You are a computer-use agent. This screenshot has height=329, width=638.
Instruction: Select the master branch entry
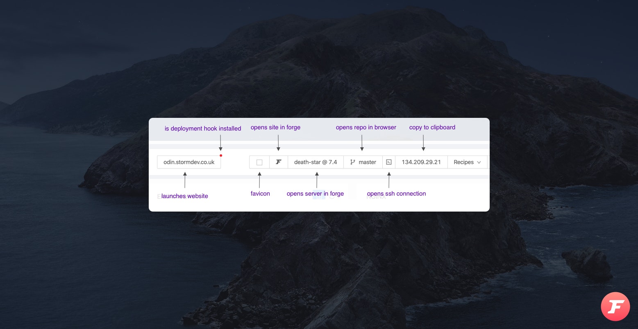[367, 162]
